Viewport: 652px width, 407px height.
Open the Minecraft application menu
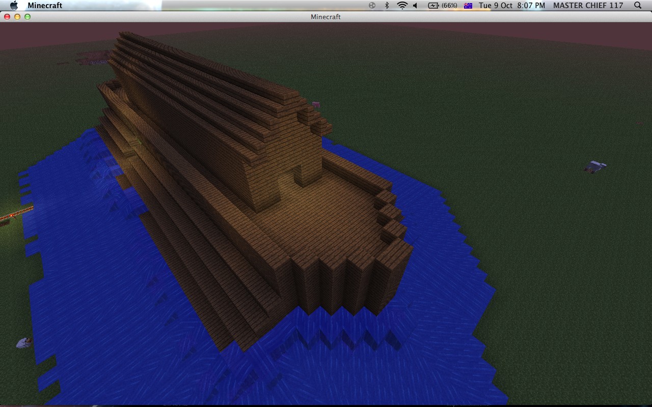46,6
